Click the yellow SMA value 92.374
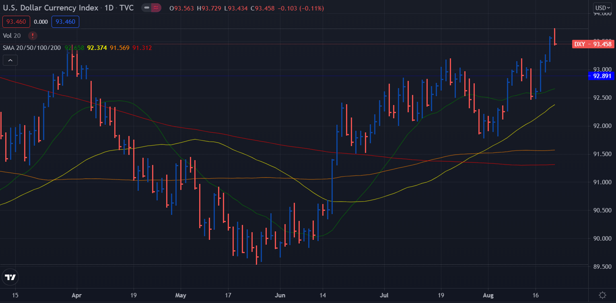 pyautogui.click(x=97, y=47)
